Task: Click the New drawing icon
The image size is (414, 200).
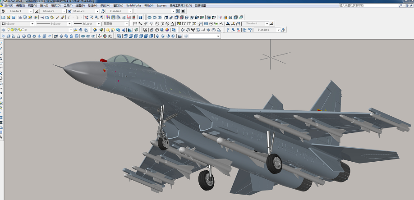Action: [x=3, y=17]
